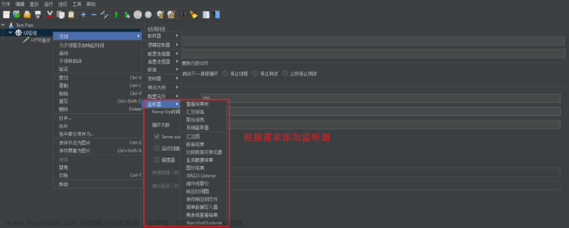Screen dimensions: 569x228
Task: Expand the 断言 submenu
Action: point(162,69)
